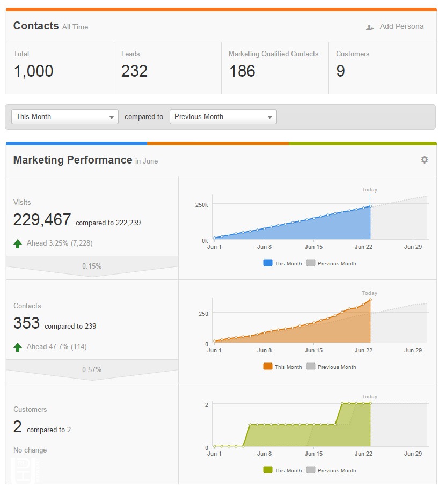Click 'compared to 2' customers text
This screenshot has height=496, width=446.
point(49,430)
